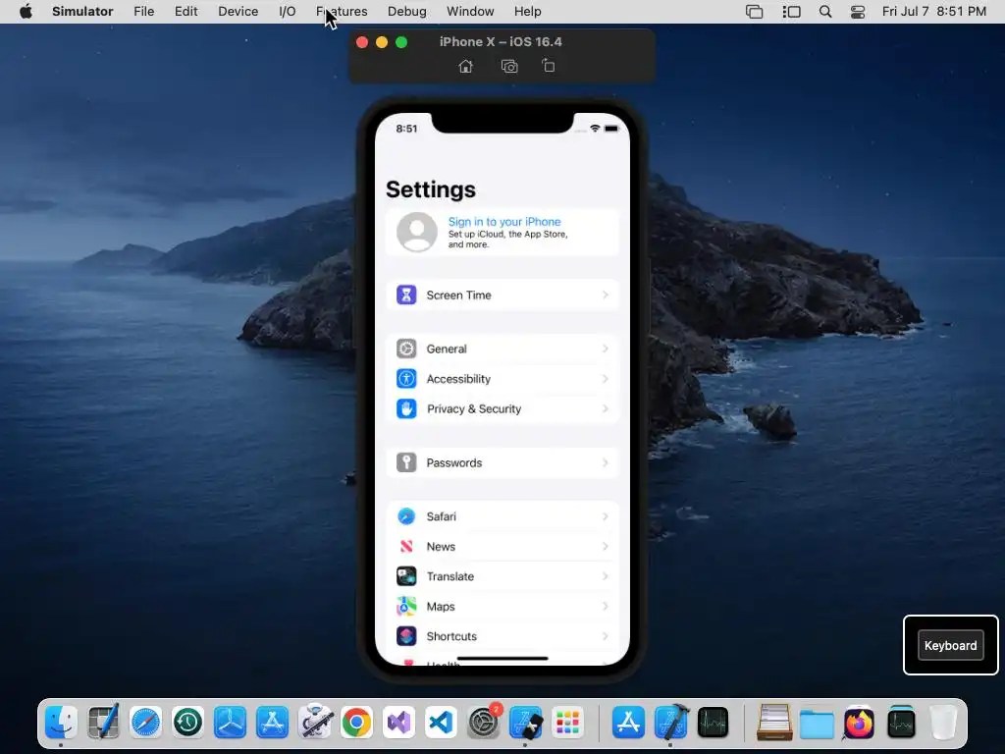This screenshot has width=1005, height=754.
Task: Open the Trash in the Dock
Action: click(x=943, y=723)
